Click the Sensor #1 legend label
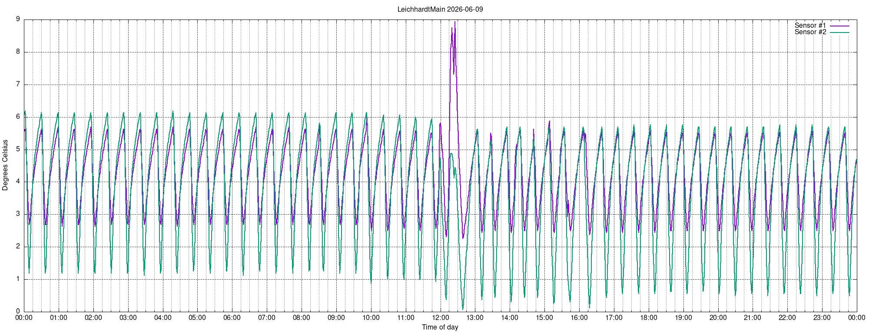Viewport: 869px width, 333px height. [810, 26]
